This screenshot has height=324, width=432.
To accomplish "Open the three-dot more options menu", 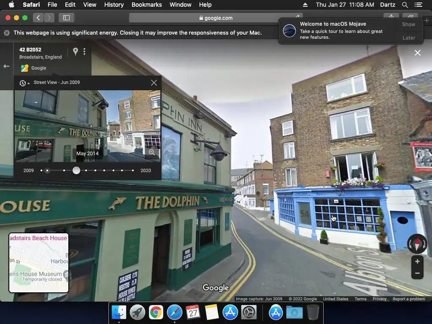I will point(84,51).
